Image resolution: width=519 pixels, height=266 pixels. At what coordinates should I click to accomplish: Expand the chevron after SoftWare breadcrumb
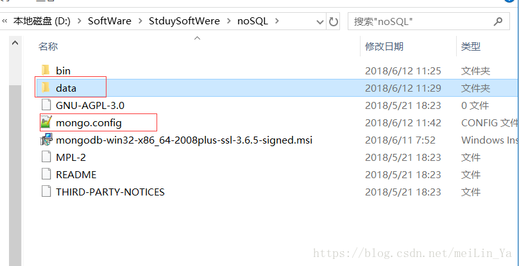pyautogui.click(x=140, y=21)
